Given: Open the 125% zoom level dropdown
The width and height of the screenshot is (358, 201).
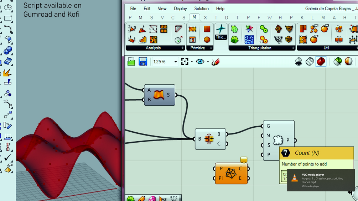Looking at the screenshot, I should coord(175,62).
